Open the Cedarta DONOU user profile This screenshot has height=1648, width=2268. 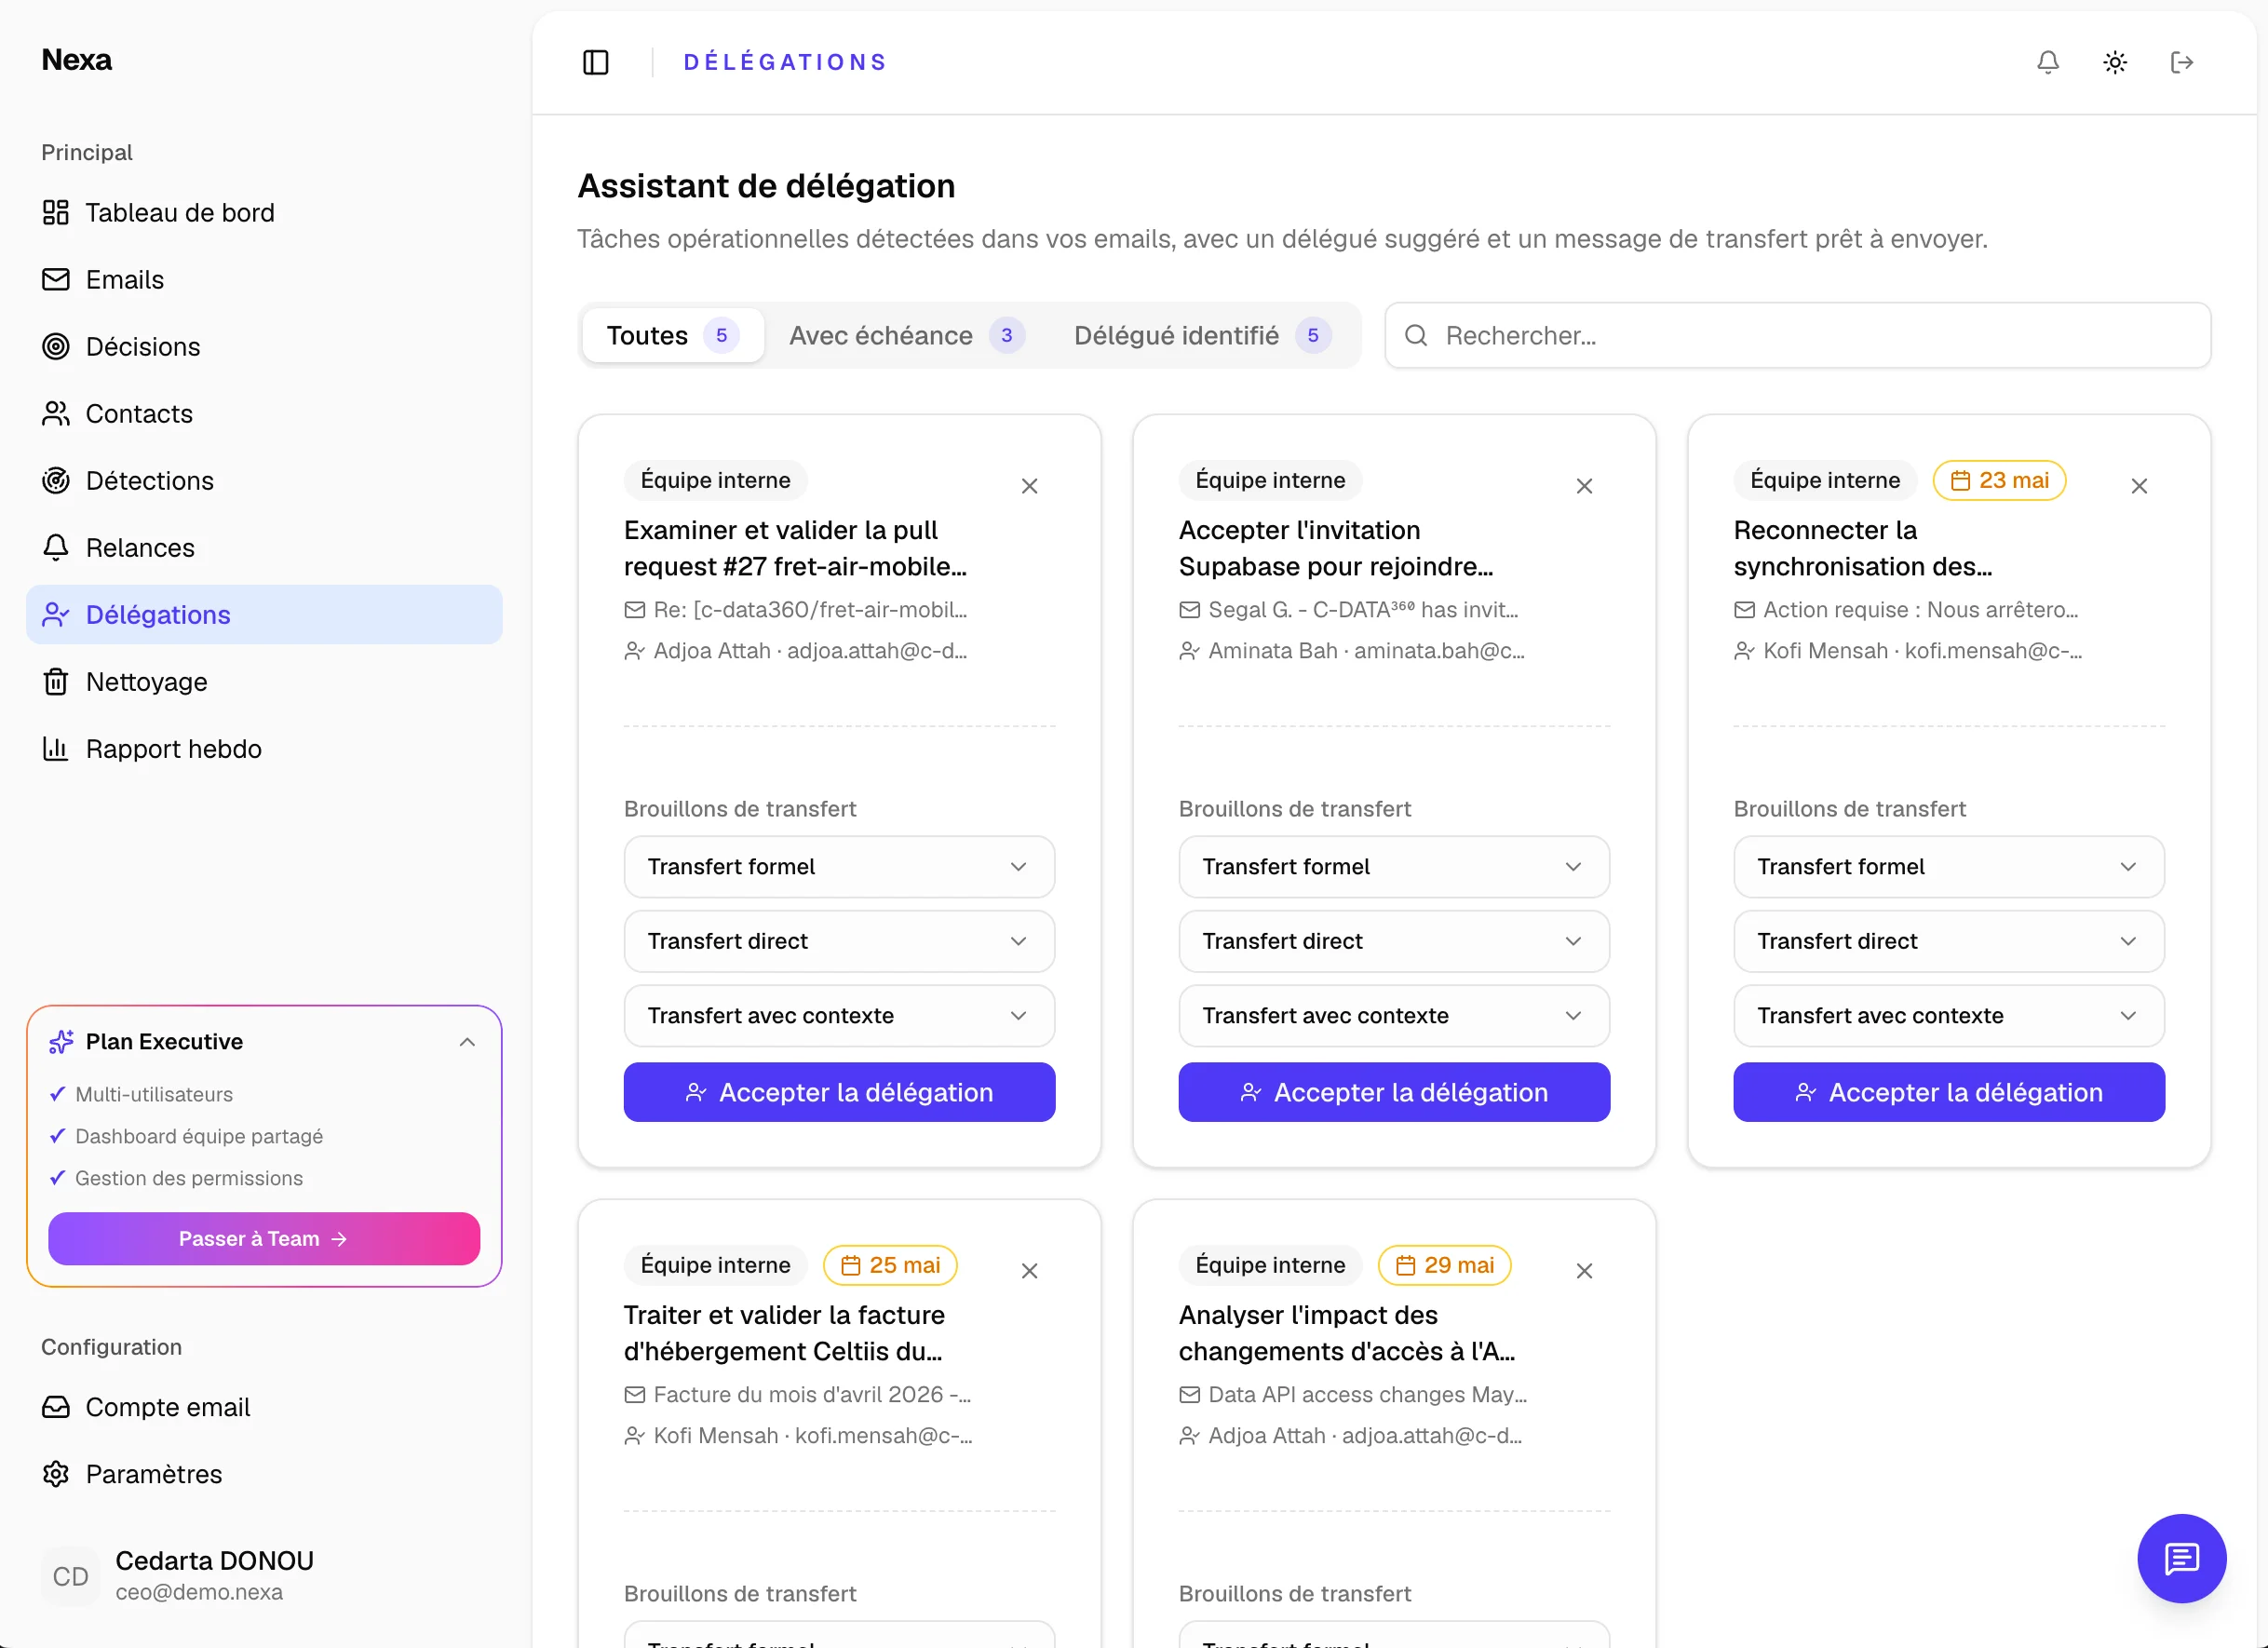click(264, 1576)
